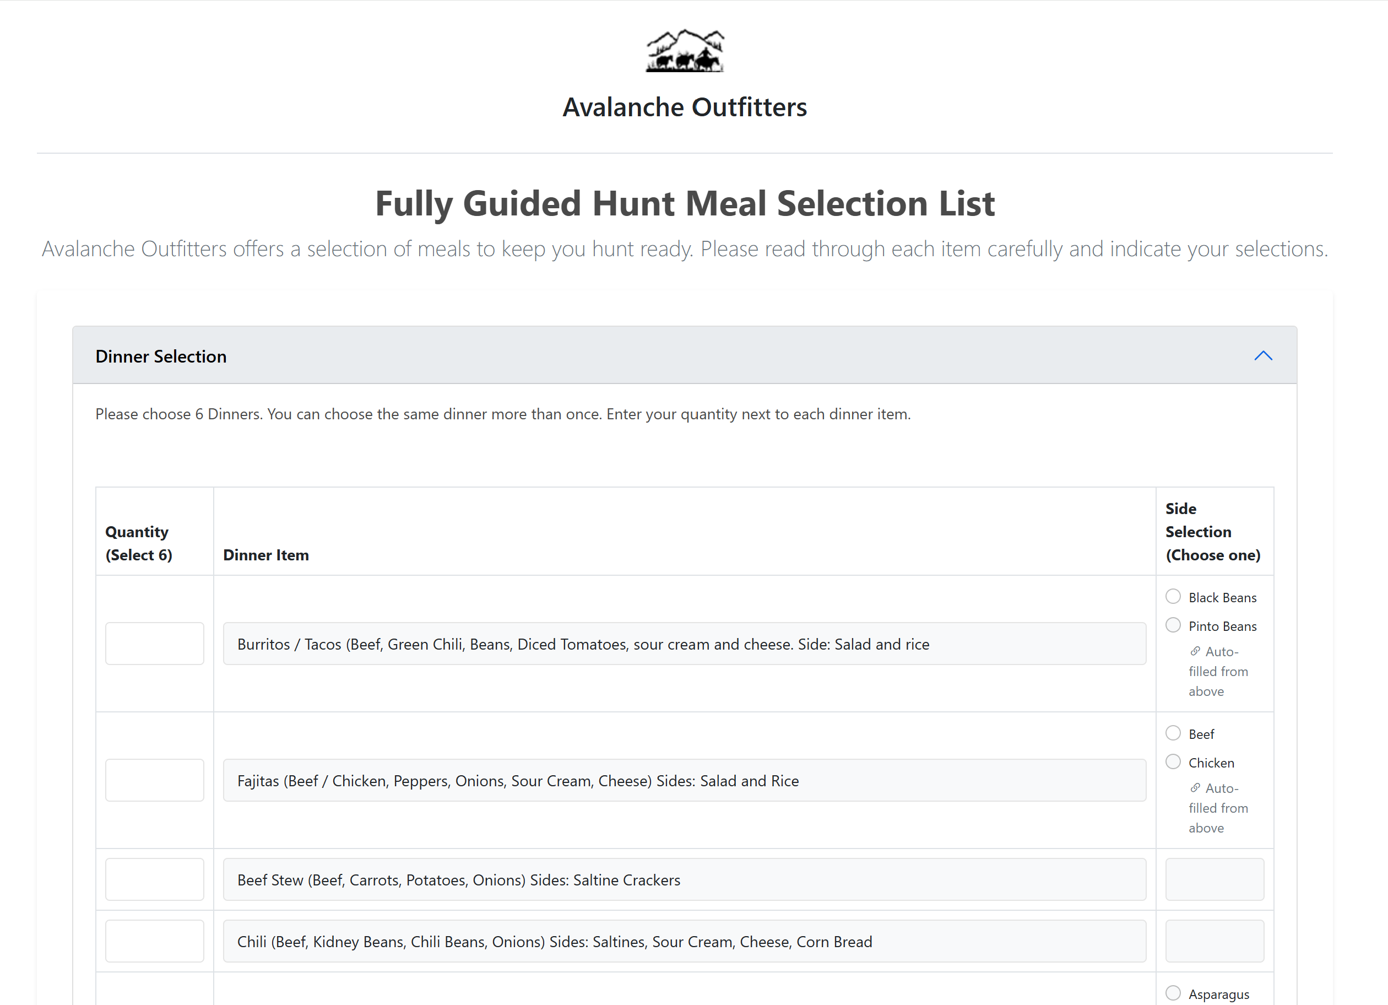Click the auto-filled link icon under Pinto Beans

(x=1195, y=651)
